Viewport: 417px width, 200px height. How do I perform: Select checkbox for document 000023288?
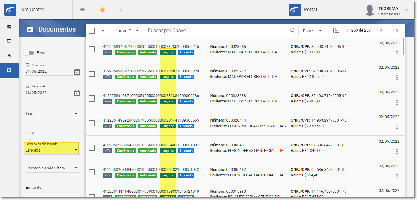(92, 98)
